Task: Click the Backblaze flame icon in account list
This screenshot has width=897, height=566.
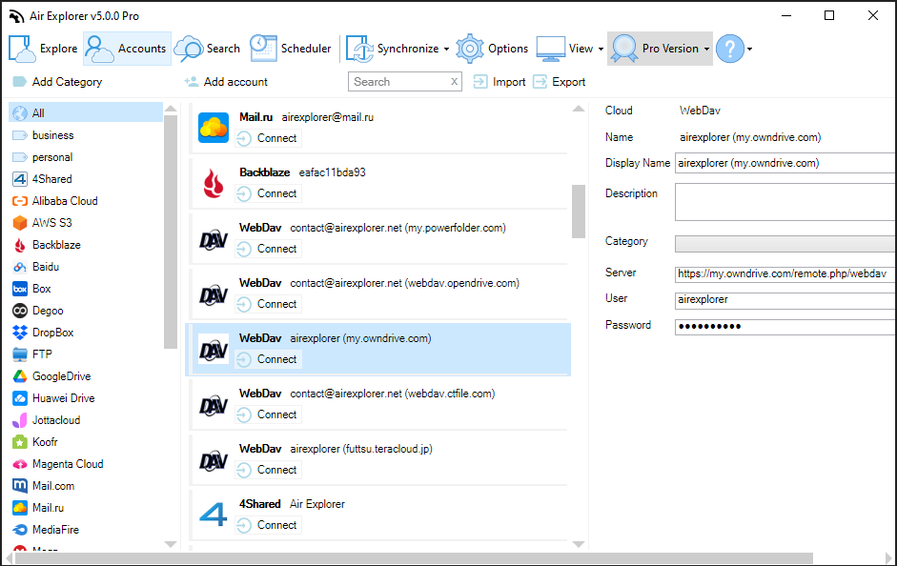Action: click(x=214, y=183)
